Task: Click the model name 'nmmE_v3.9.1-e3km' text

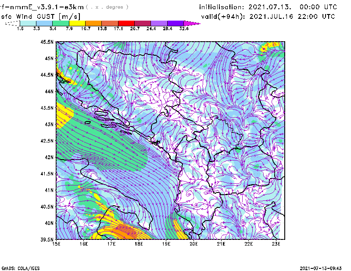Action: tap(47, 7)
